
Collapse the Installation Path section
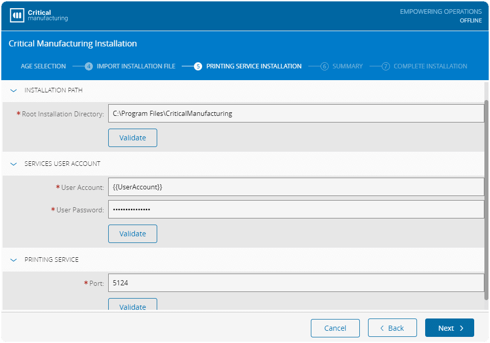pos(14,90)
